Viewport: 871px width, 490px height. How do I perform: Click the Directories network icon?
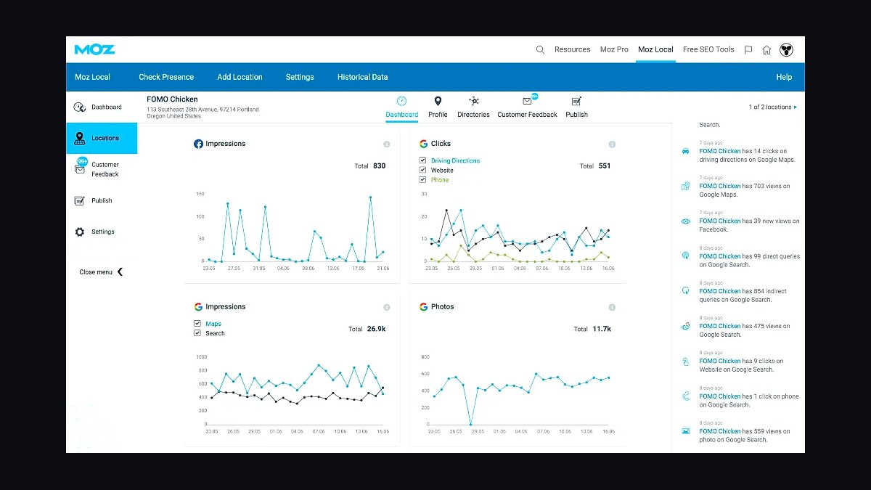pos(473,101)
